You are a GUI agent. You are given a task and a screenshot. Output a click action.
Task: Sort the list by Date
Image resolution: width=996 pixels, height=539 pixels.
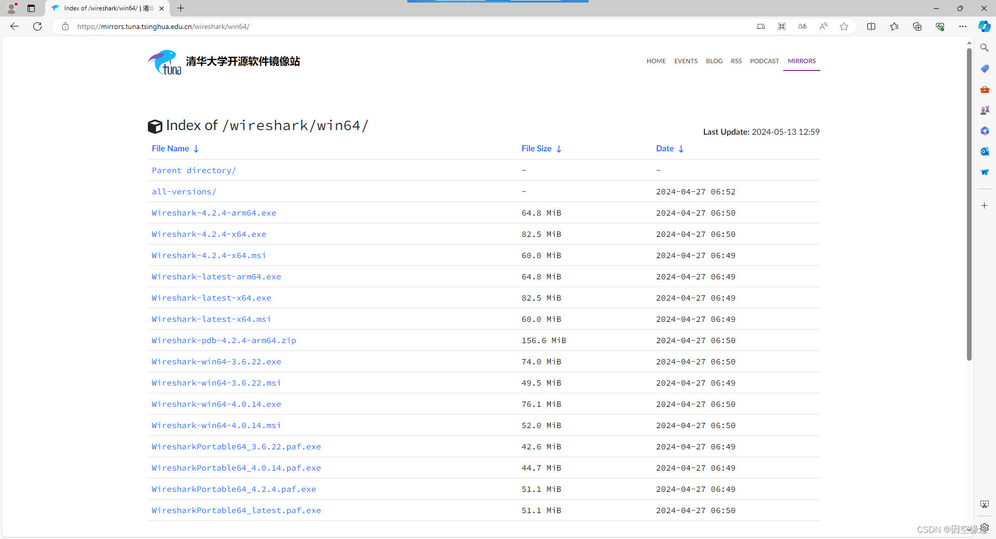[x=670, y=149]
